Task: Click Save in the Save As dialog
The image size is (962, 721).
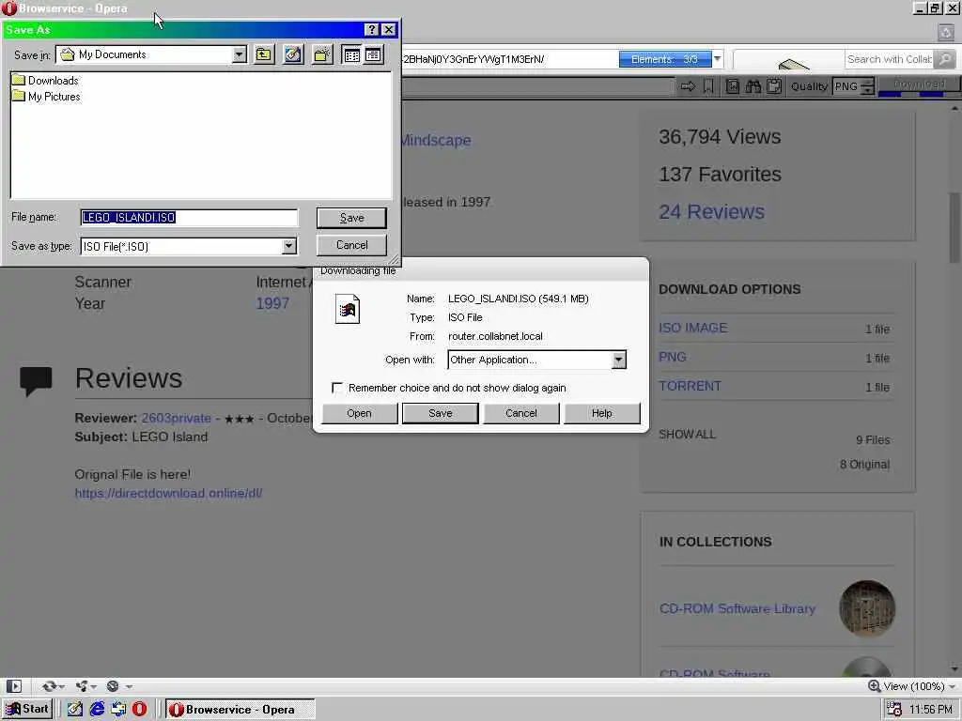Action: coord(351,218)
